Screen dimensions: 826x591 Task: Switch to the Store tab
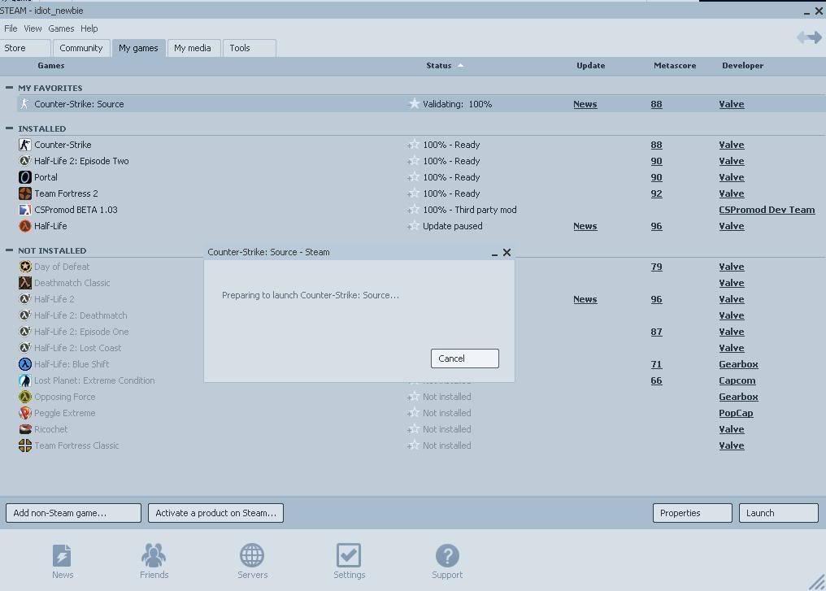(x=25, y=48)
